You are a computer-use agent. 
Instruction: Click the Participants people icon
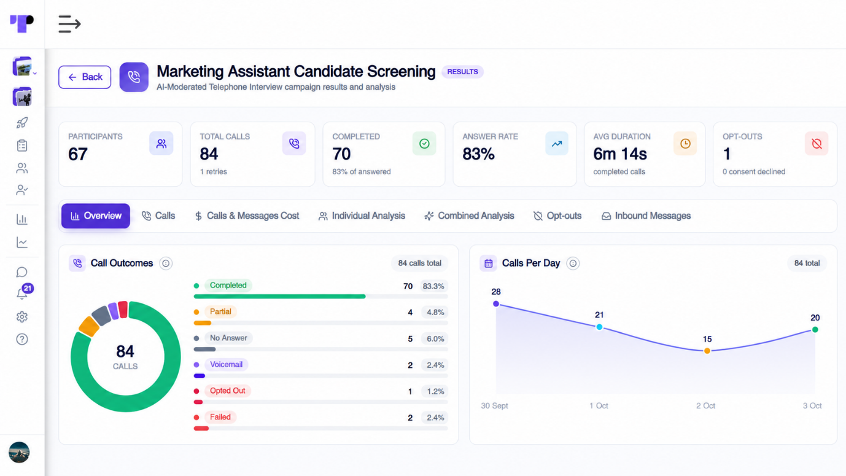click(161, 144)
